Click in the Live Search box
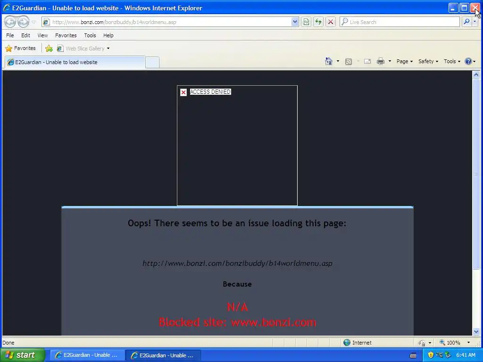Image resolution: width=483 pixels, height=362 pixels. tap(400, 22)
